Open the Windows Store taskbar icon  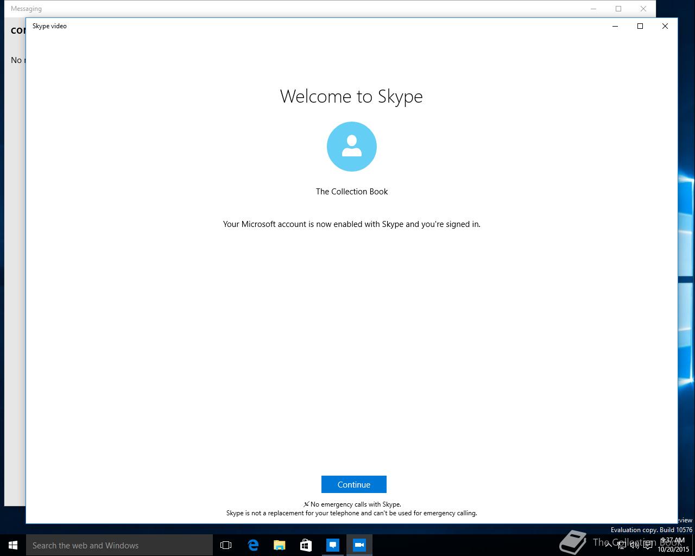coord(306,545)
